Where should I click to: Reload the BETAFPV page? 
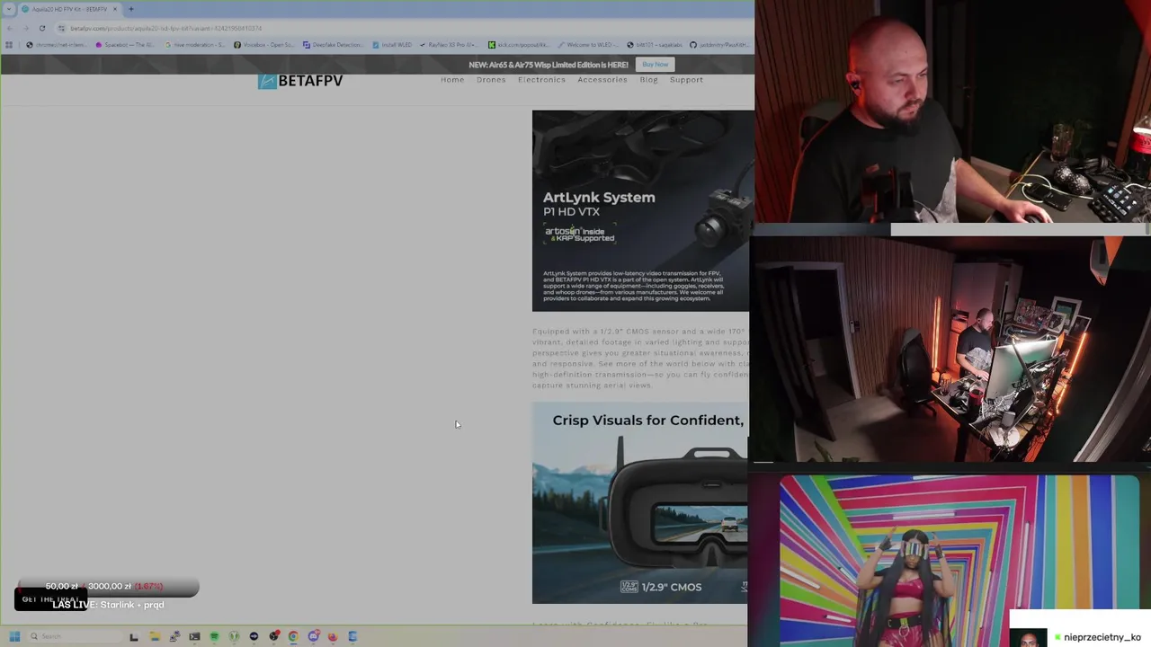(x=41, y=28)
